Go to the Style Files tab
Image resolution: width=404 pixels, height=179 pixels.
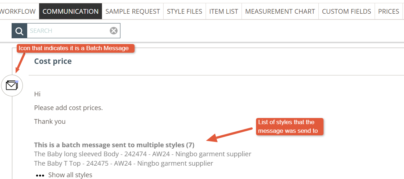click(185, 11)
